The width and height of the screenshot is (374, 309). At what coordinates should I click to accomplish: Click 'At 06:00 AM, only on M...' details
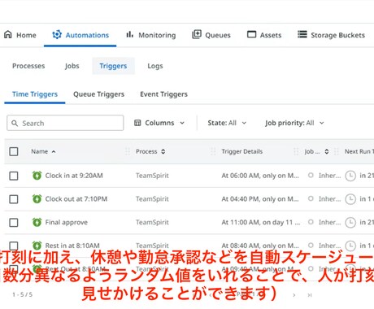click(260, 176)
